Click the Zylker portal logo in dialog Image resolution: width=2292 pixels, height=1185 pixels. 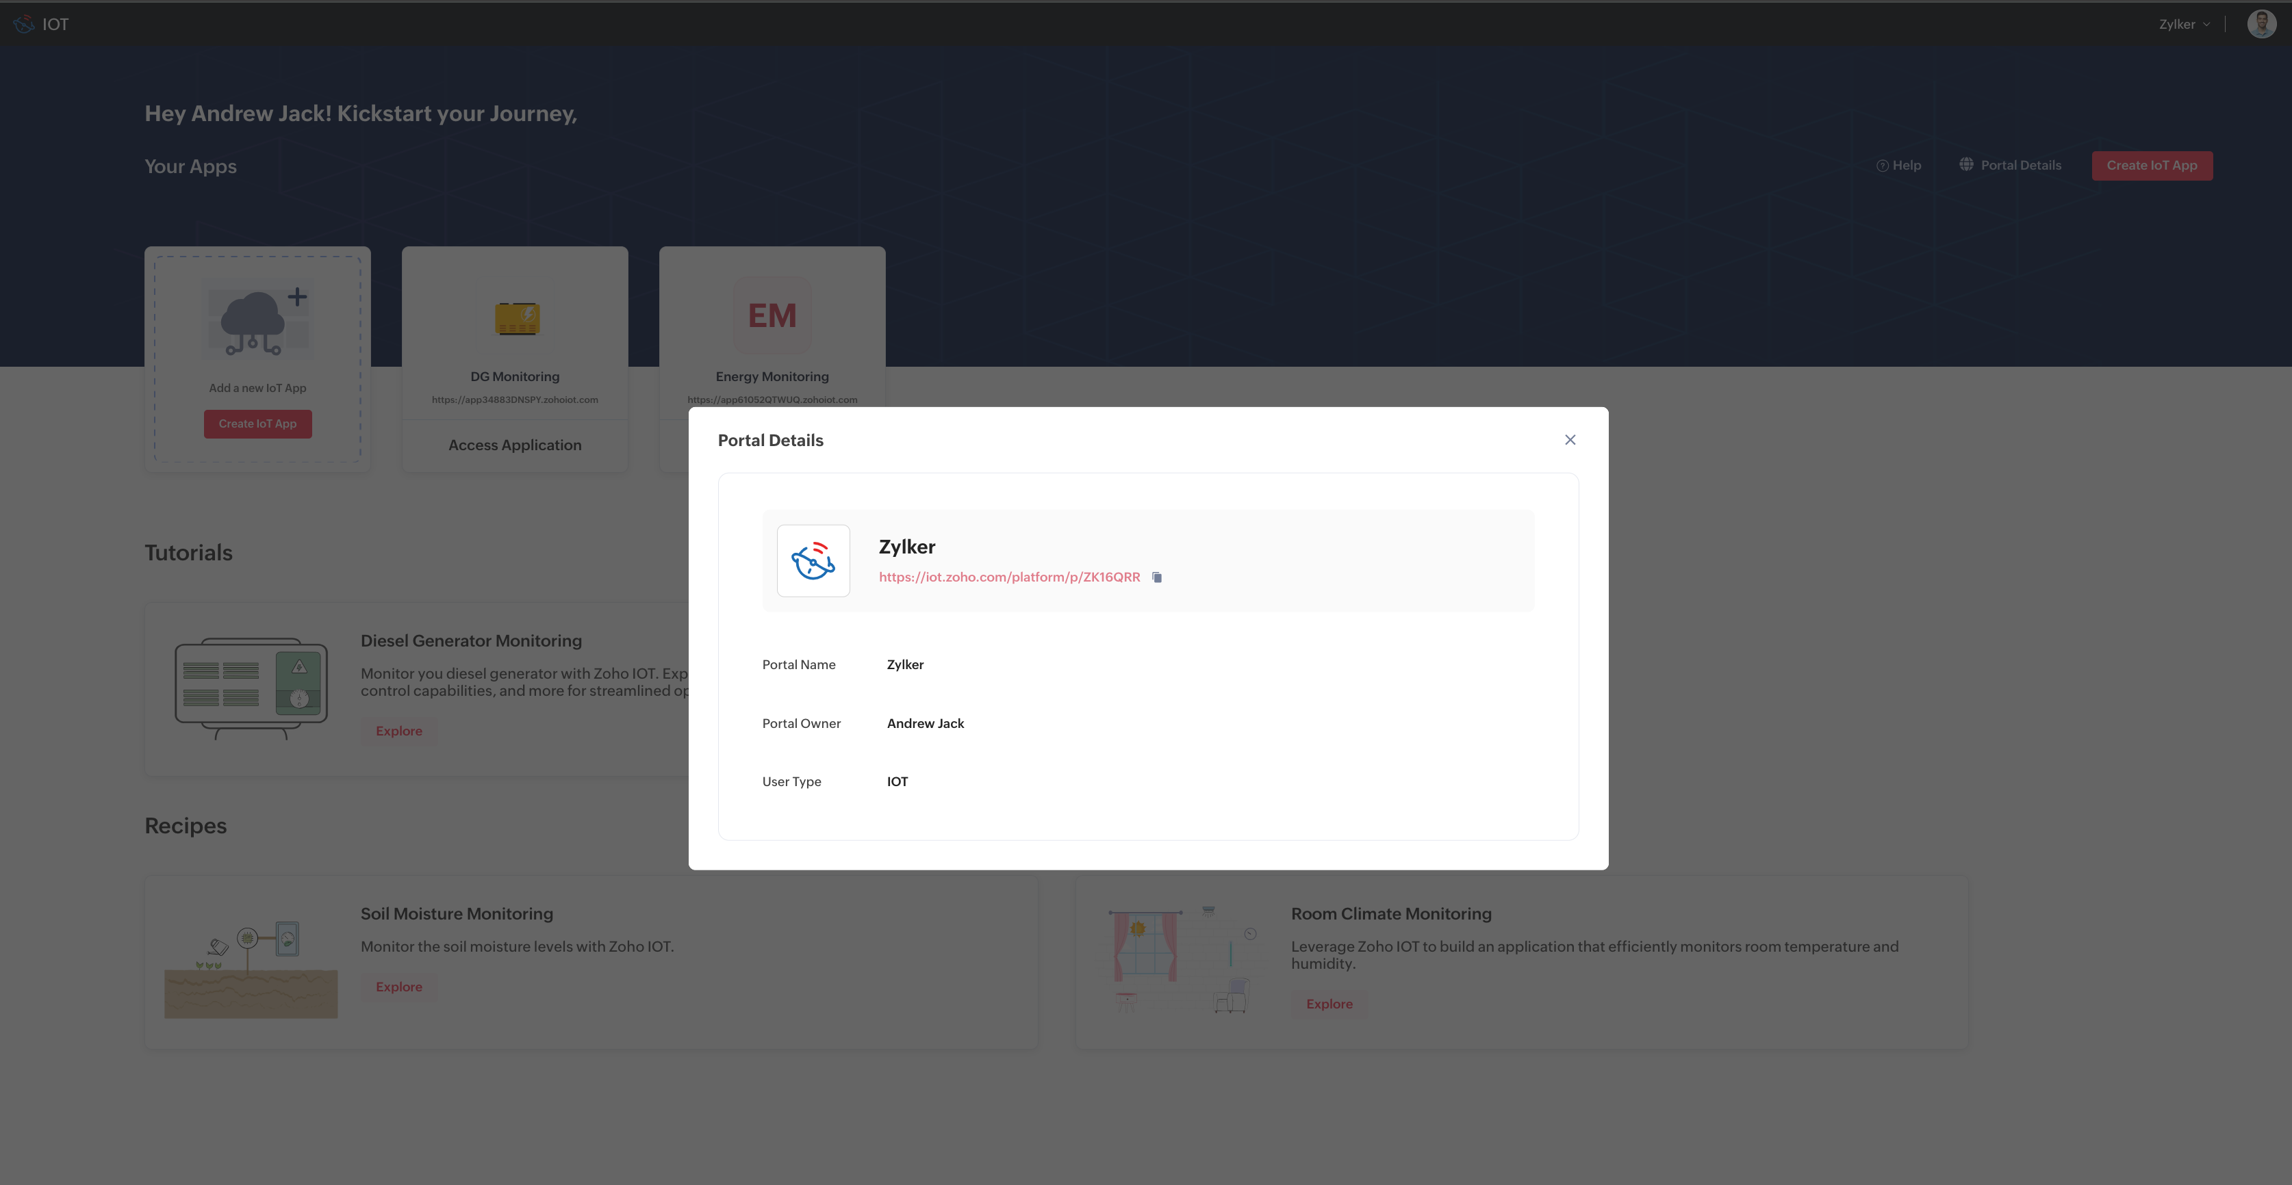pyautogui.click(x=813, y=561)
